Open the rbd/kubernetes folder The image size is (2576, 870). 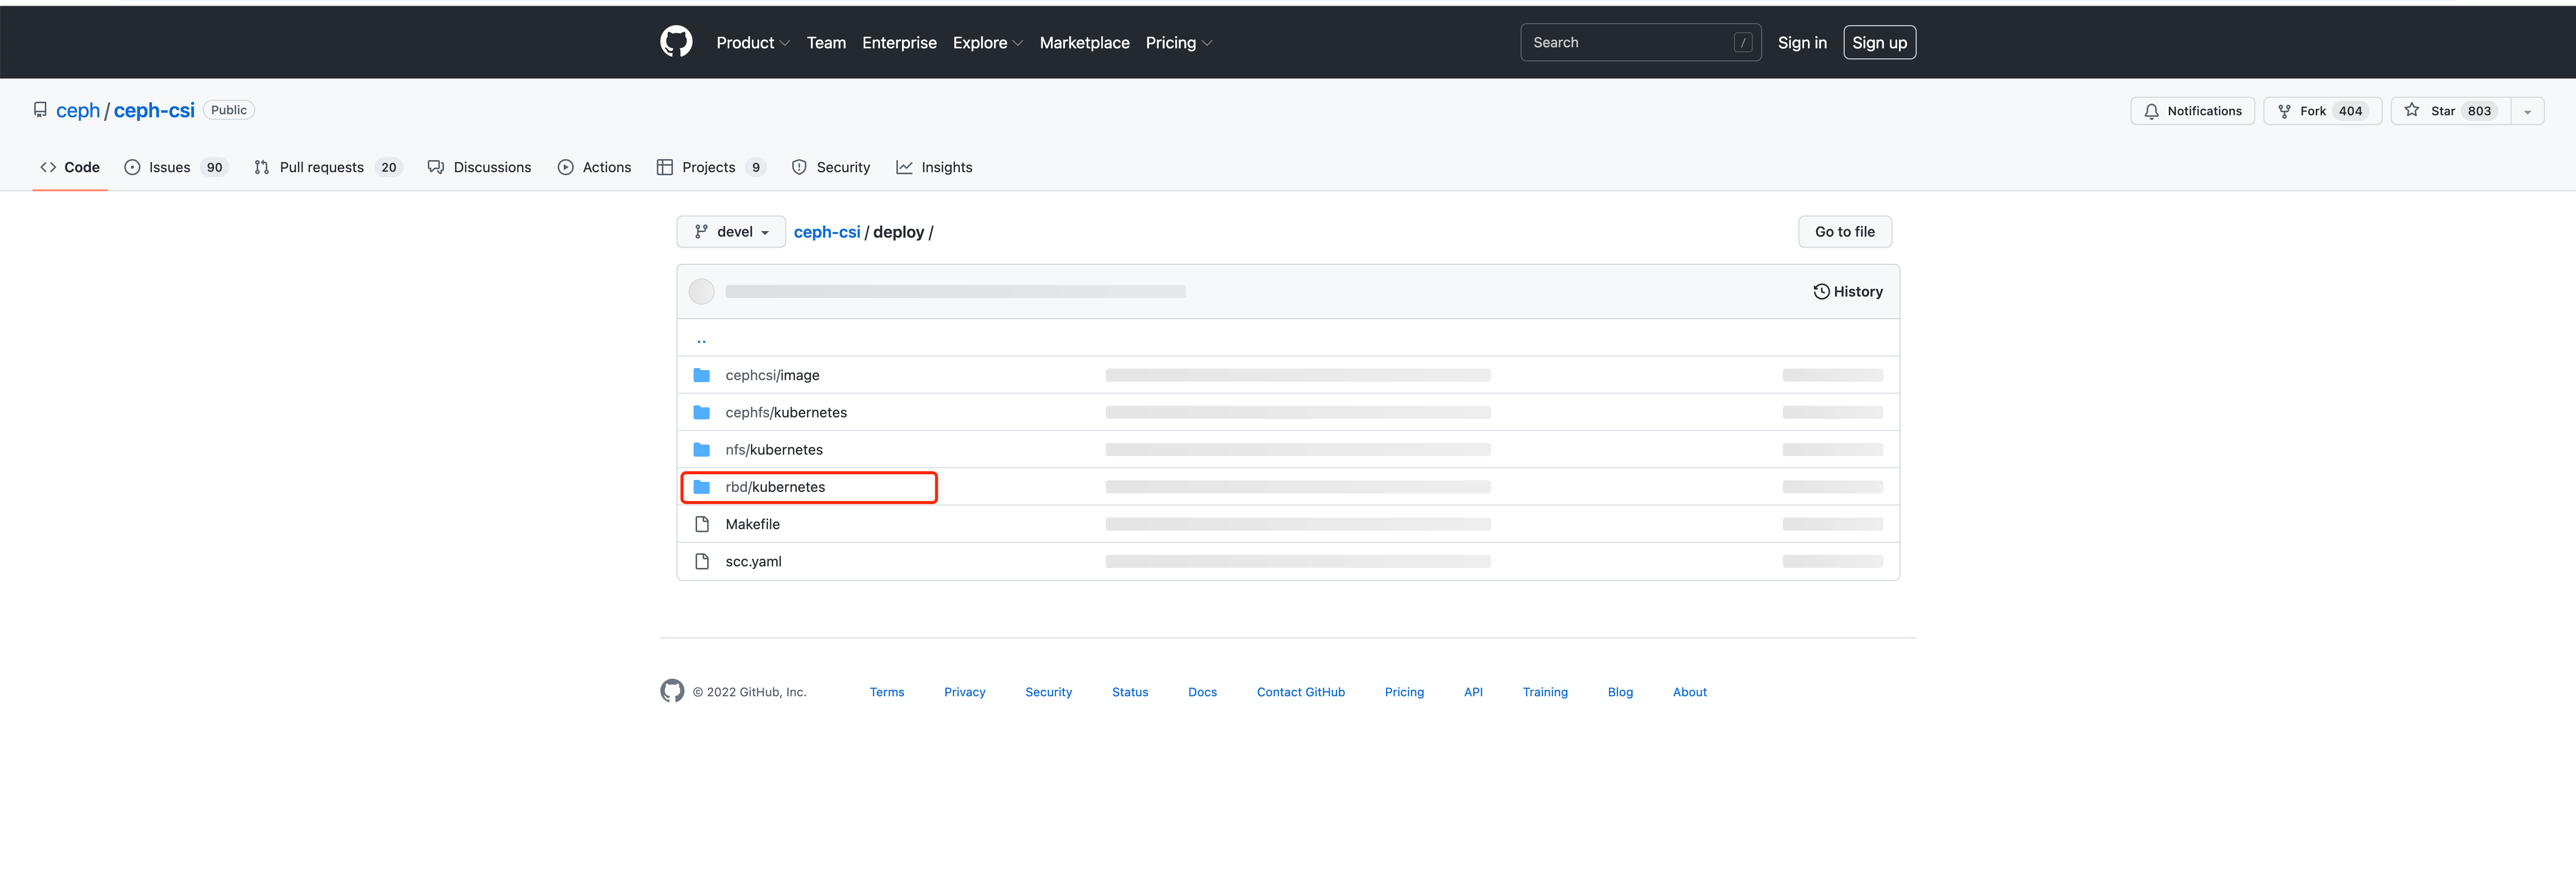(775, 487)
